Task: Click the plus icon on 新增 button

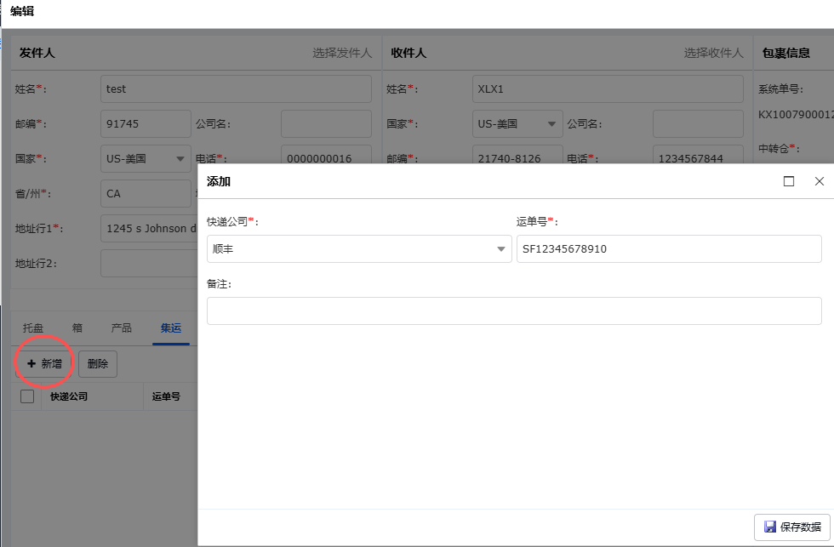Action: [x=31, y=364]
